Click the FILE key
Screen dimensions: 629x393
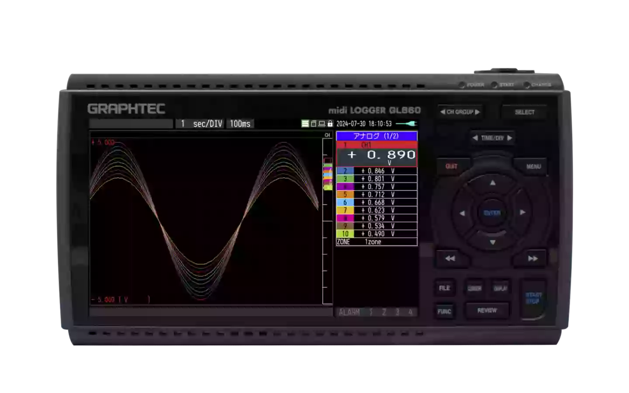click(445, 288)
